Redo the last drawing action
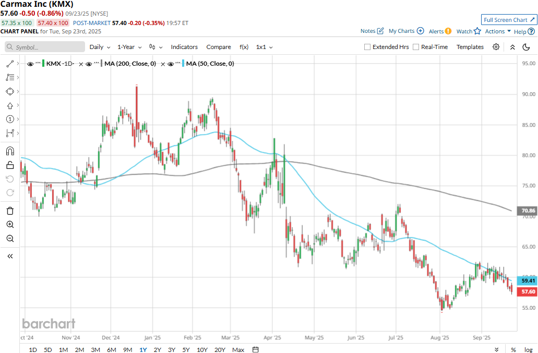 [x=10, y=192]
